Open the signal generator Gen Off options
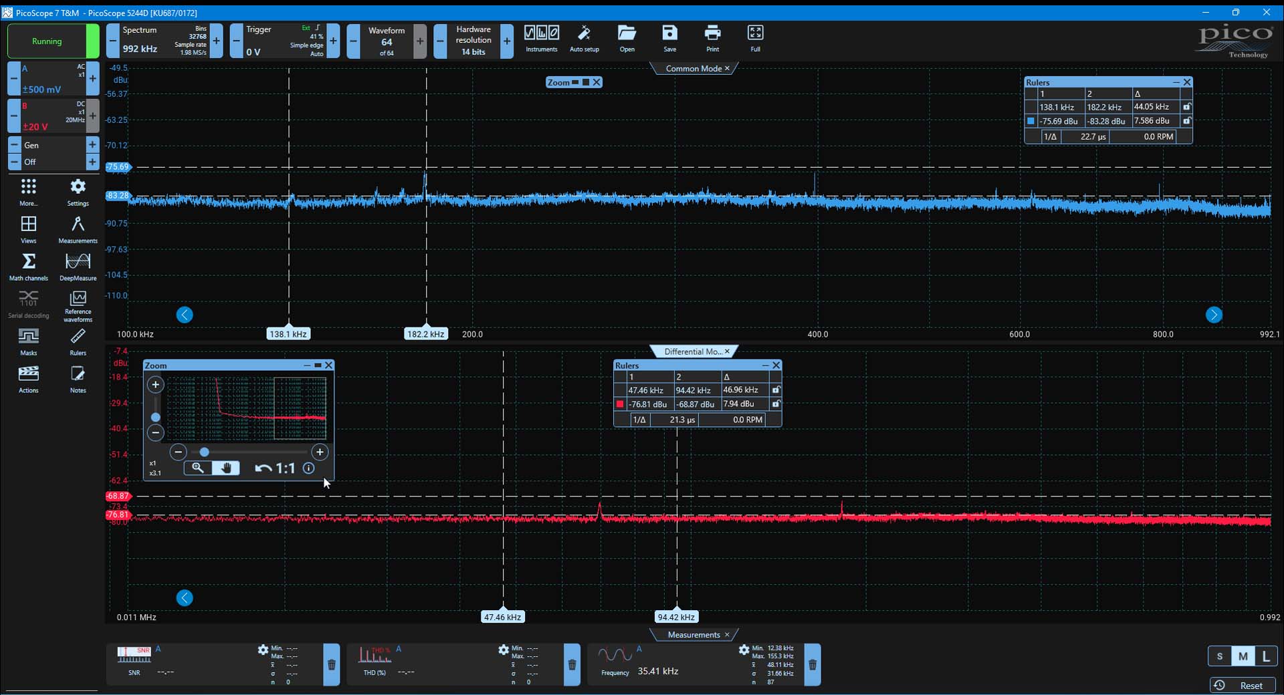The width and height of the screenshot is (1284, 695). 53,153
